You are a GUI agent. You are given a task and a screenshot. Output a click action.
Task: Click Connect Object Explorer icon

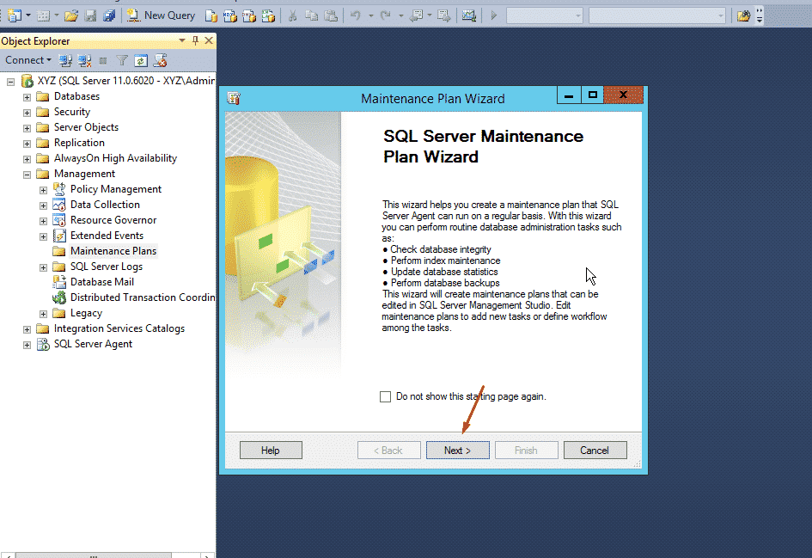click(x=66, y=60)
